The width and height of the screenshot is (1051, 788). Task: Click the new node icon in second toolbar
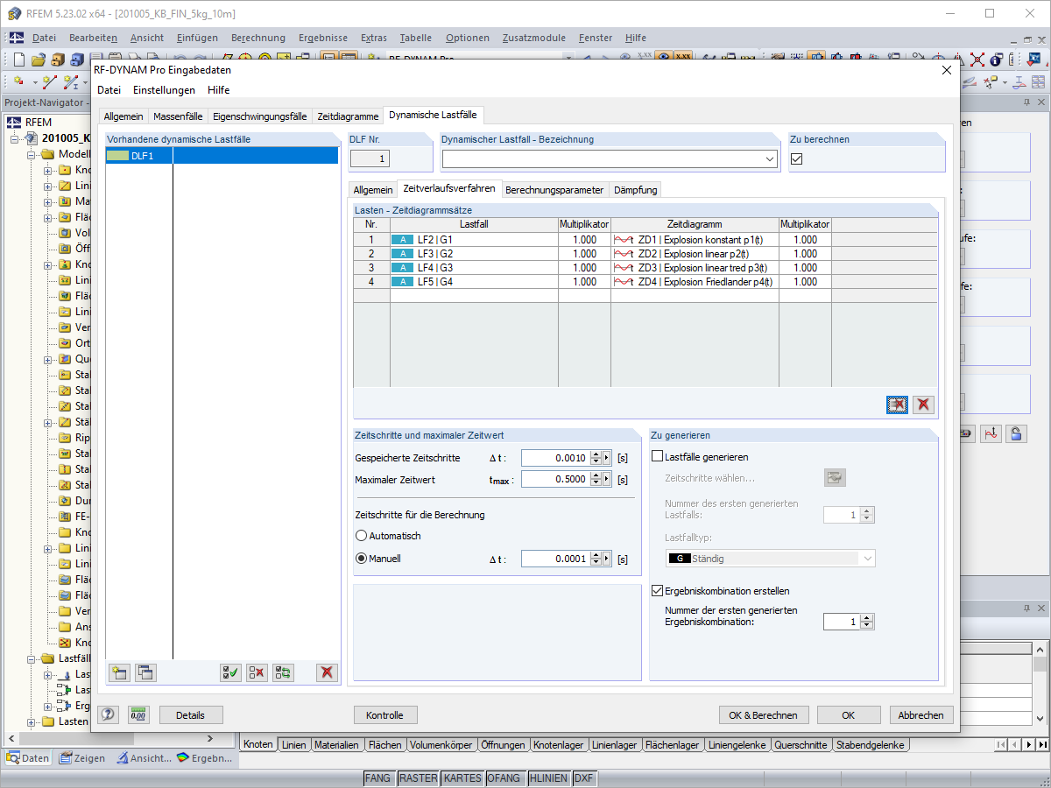(19, 81)
